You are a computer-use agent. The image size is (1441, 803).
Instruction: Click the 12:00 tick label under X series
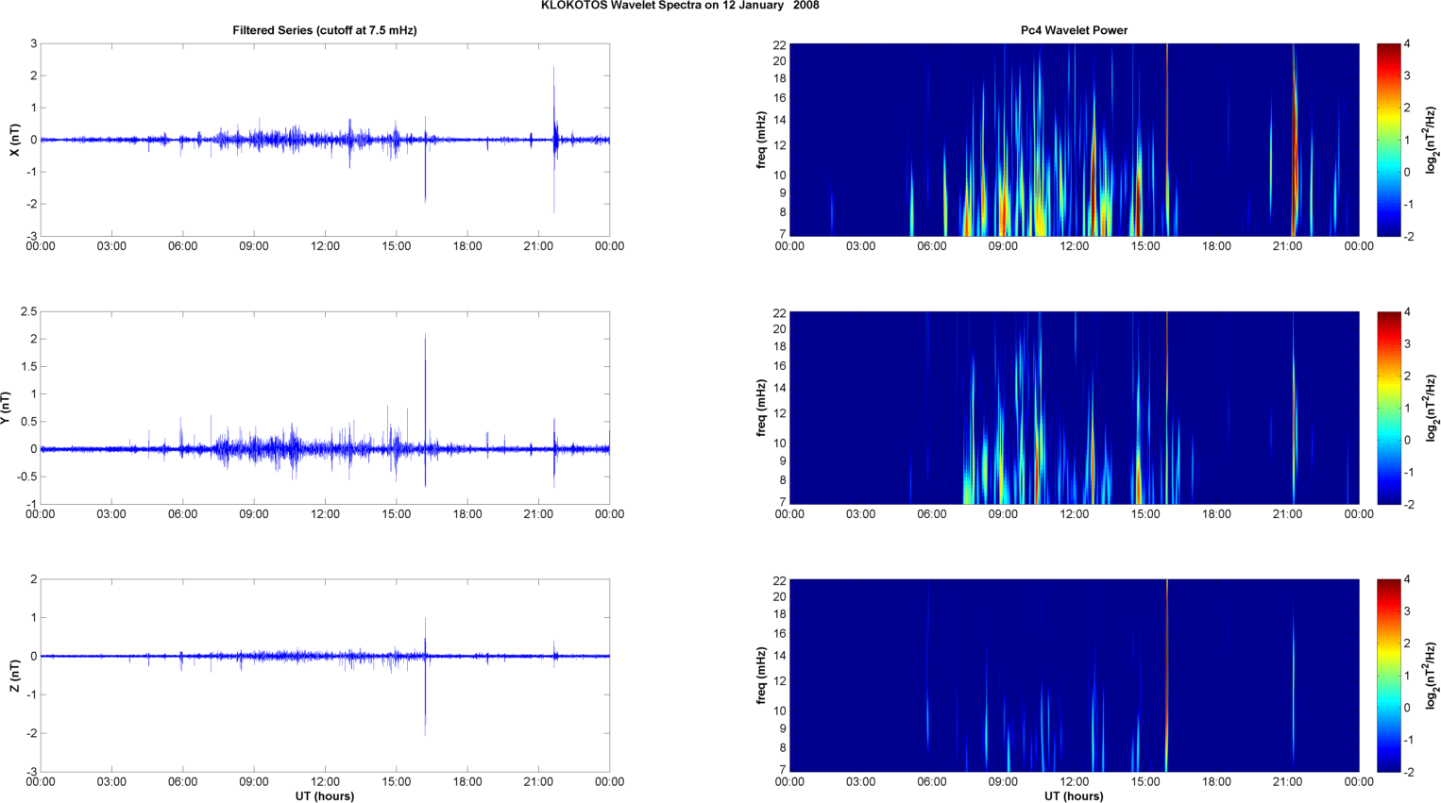325,246
